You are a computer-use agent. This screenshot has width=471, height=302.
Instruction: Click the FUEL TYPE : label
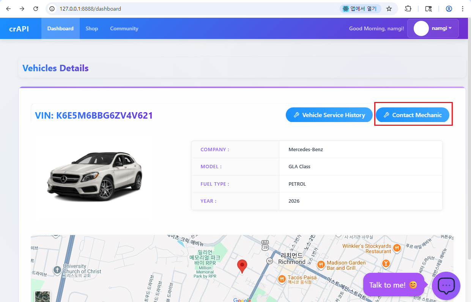pos(215,184)
